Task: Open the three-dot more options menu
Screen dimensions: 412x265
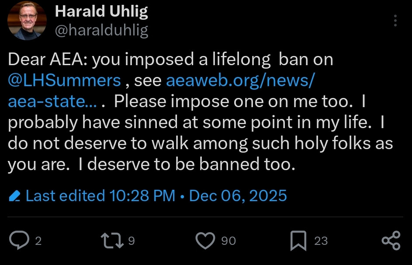Action: point(395,21)
